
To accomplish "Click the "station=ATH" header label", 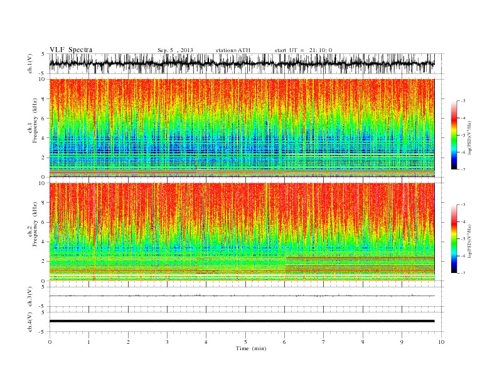I will tap(233, 50).
